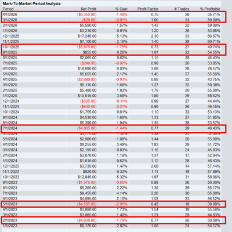Click the ($240.00) net profit cell
This screenshot has height=232, width=232.
pyautogui.click(x=88, y=63)
